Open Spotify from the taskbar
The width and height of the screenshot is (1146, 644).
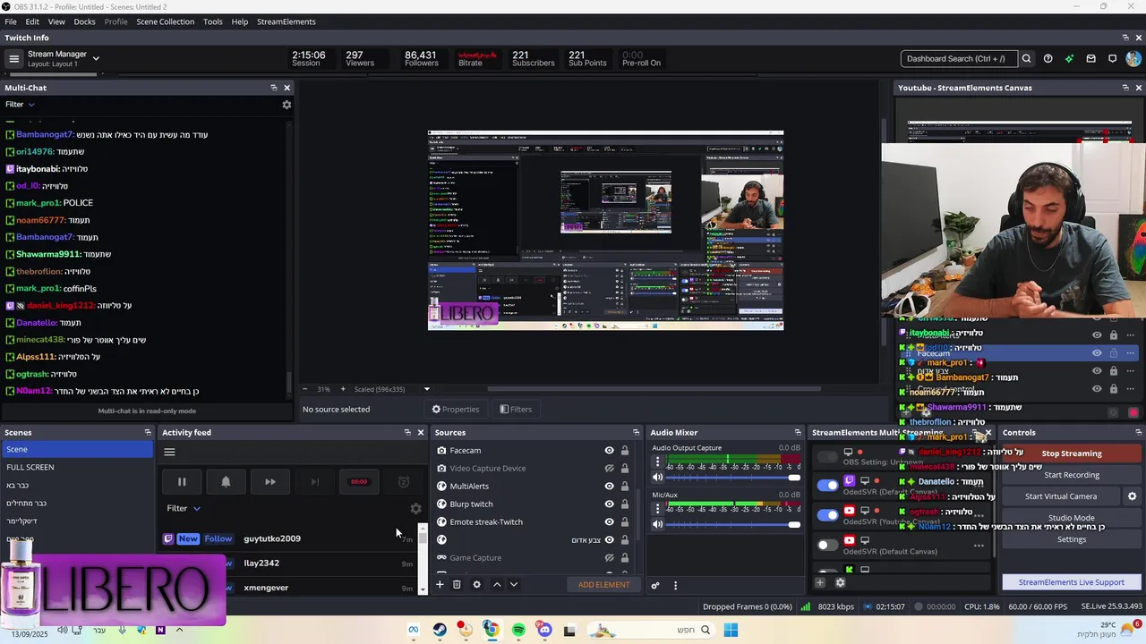pos(518,631)
